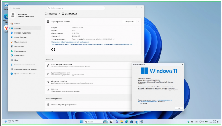222x126 pixels.
Task: Open Bluetooth и устройства settings
Action: click(x=25, y=33)
